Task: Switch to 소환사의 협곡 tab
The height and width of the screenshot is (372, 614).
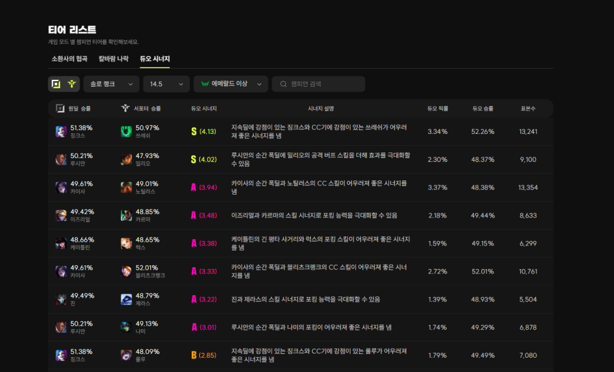Action: (69, 59)
